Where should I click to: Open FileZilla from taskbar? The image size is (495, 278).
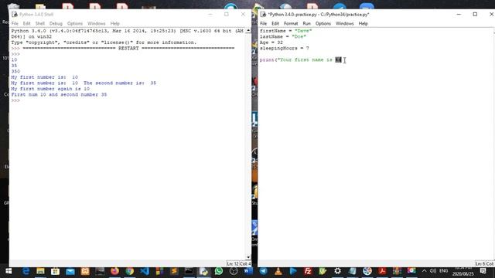pyautogui.click(x=308, y=271)
